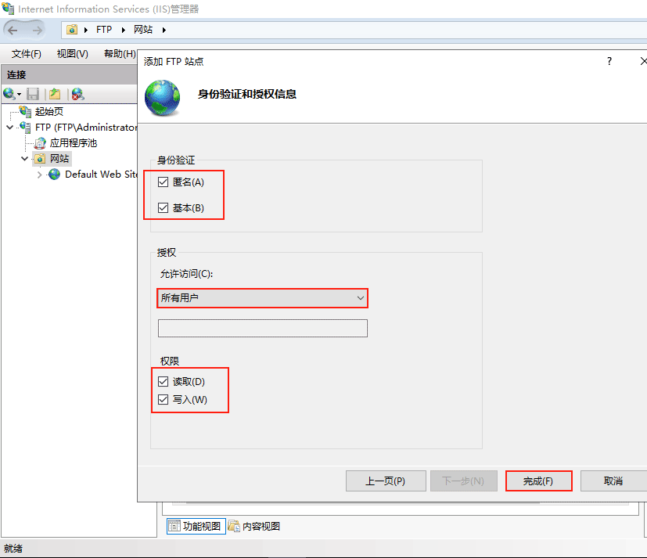Image resolution: width=647 pixels, height=558 pixels.
Task: Click the horizontal scrollbar behind the dialog
Action: click(x=363, y=503)
